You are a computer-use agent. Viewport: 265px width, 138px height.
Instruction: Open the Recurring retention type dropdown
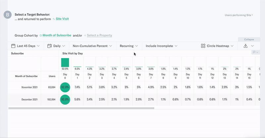(x=129, y=46)
